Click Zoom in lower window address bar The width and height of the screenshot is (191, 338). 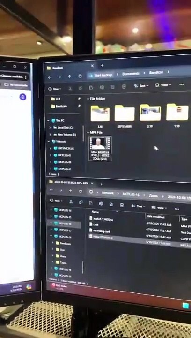click(153, 196)
